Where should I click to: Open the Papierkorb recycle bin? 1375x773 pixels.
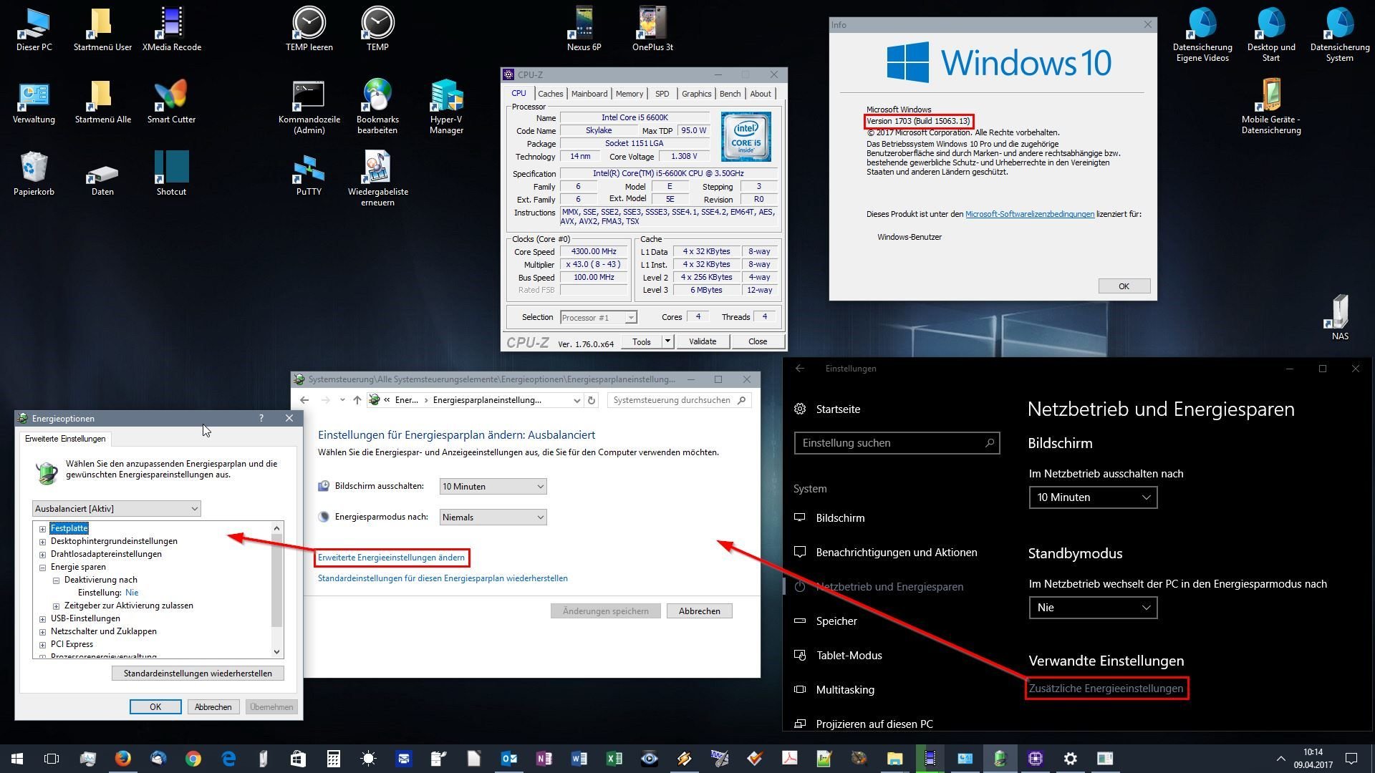click(x=34, y=174)
